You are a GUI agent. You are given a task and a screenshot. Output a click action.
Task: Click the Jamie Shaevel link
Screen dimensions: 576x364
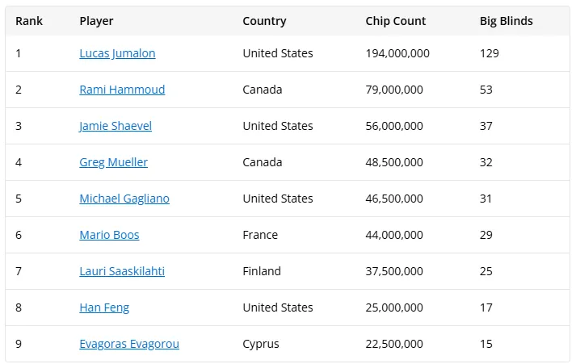click(116, 126)
